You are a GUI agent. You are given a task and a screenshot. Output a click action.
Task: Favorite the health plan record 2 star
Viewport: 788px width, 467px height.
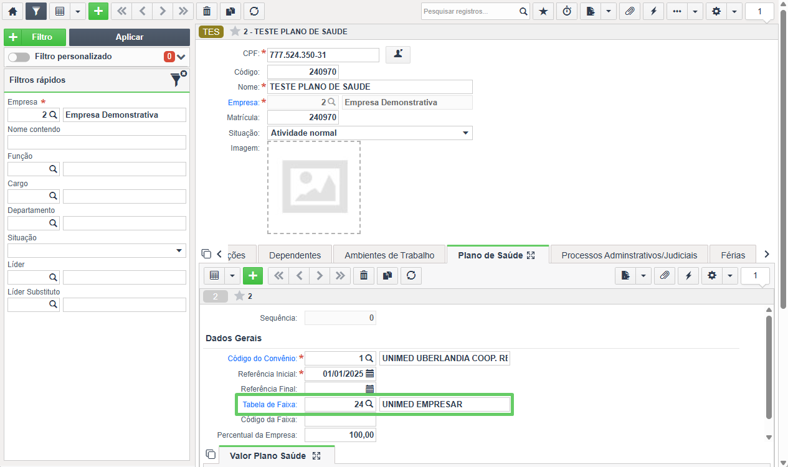(239, 296)
